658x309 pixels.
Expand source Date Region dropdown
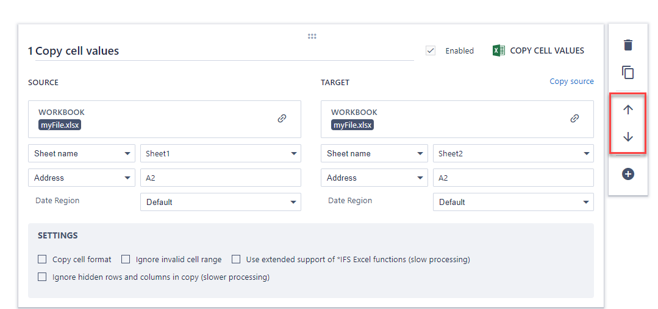coord(220,202)
